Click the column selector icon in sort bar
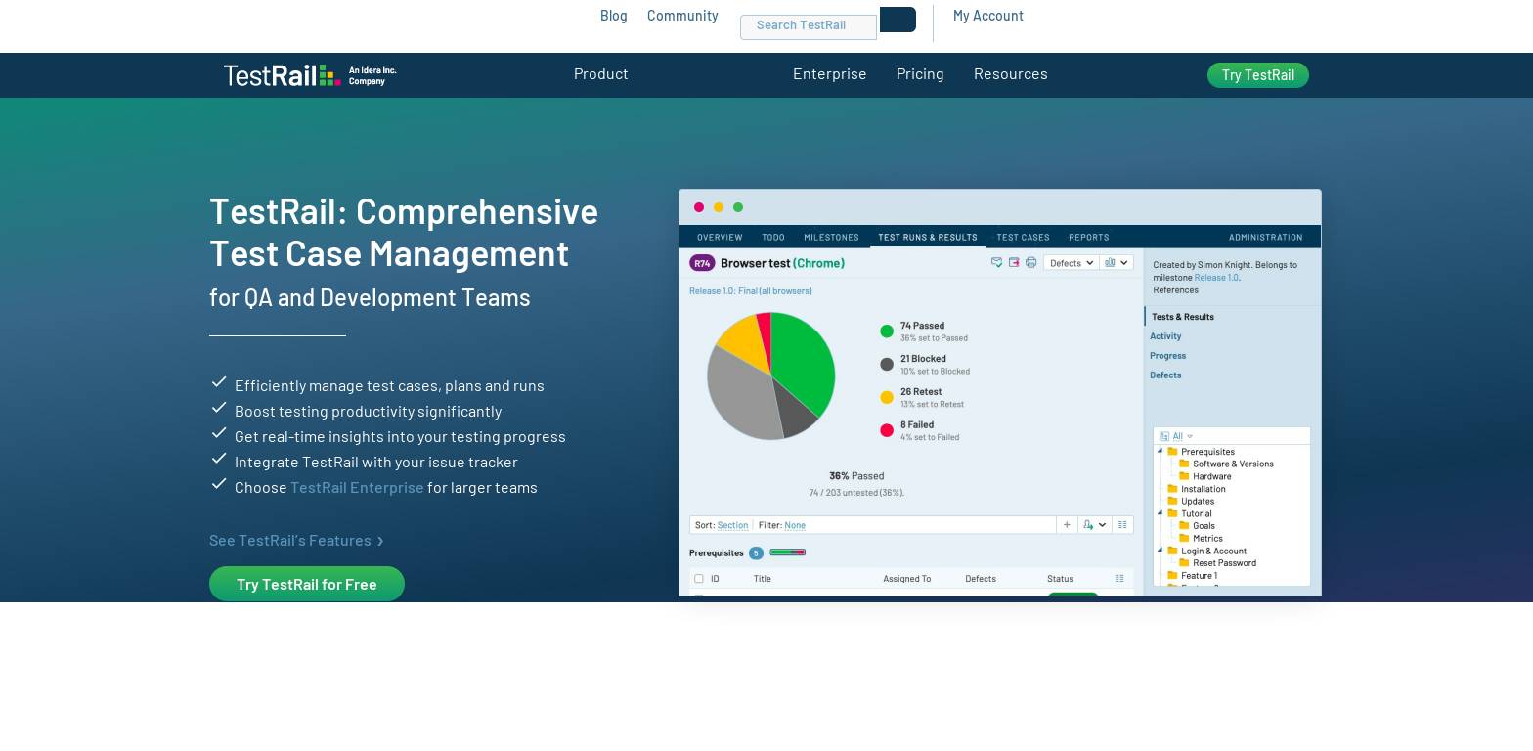The image size is (1533, 751). pyautogui.click(x=1122, y=525)
